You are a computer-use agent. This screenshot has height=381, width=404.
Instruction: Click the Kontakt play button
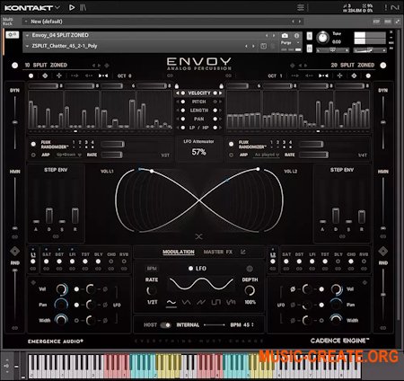(72, 7)
